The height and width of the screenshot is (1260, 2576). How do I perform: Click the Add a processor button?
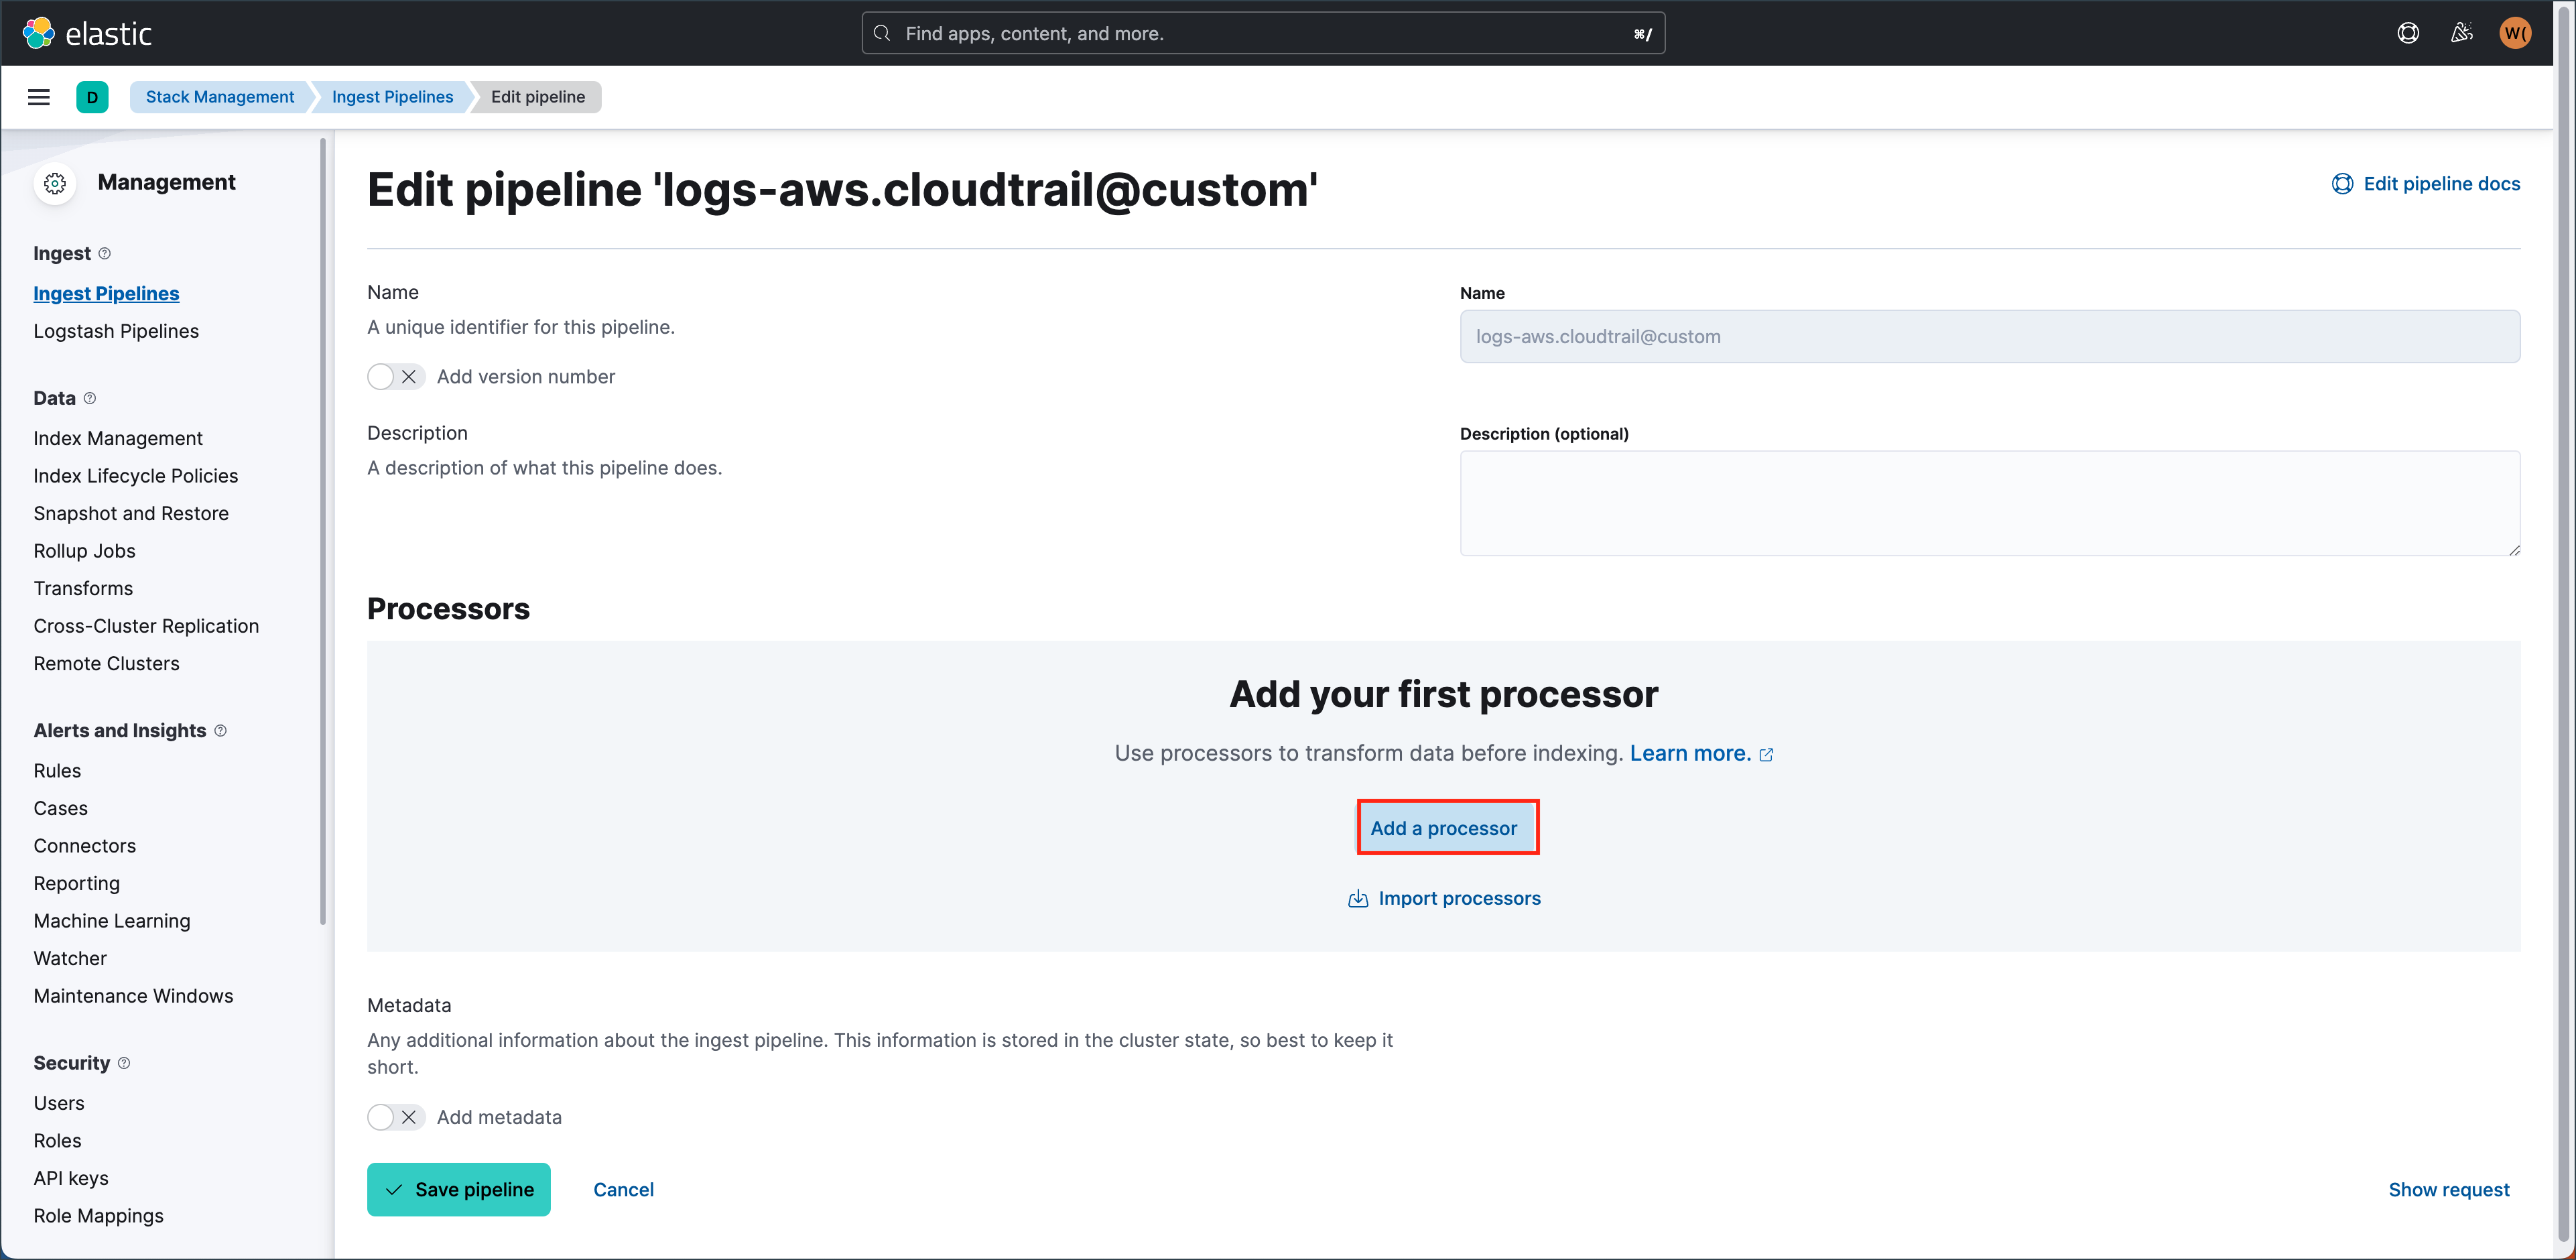click(1443, 828)
